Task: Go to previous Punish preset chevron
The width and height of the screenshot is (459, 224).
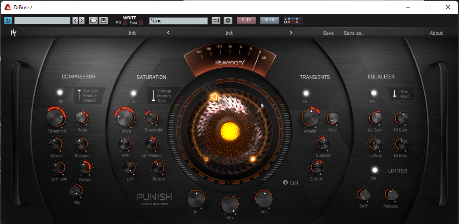Action: coord(168,33)
